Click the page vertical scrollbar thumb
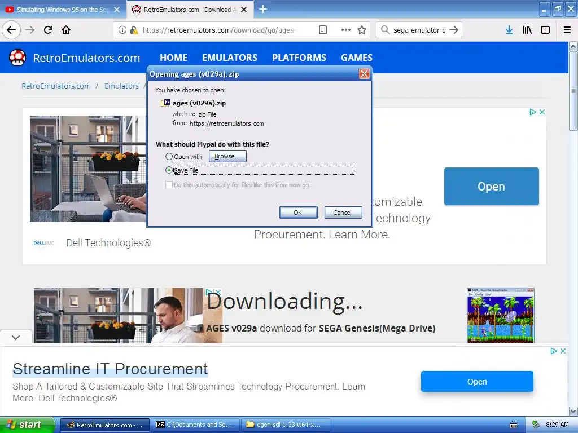This screenshot has width=578, height=433. [573, 91]
